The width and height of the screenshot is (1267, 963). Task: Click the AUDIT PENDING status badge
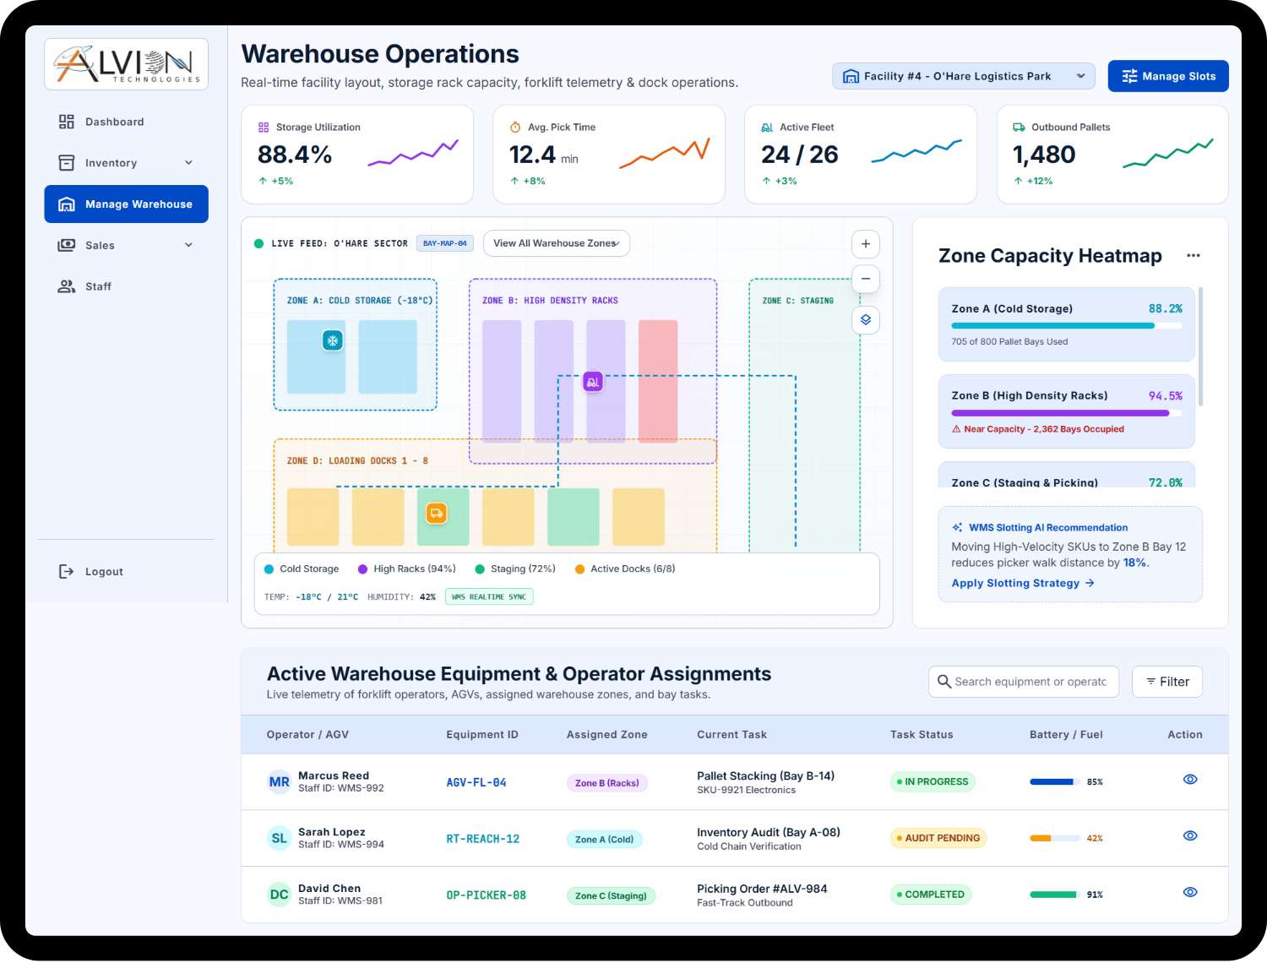(x=938, y=839)
